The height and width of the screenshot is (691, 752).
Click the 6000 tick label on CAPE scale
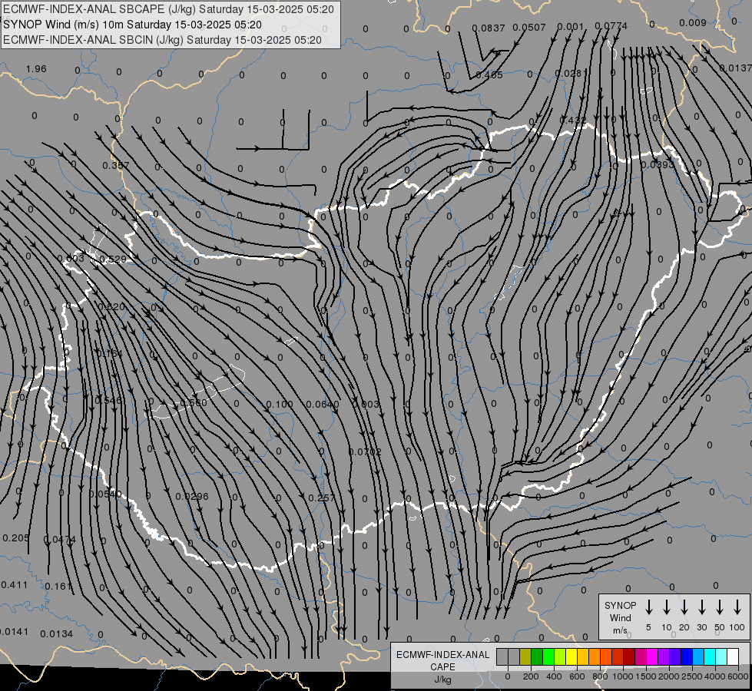738,676
